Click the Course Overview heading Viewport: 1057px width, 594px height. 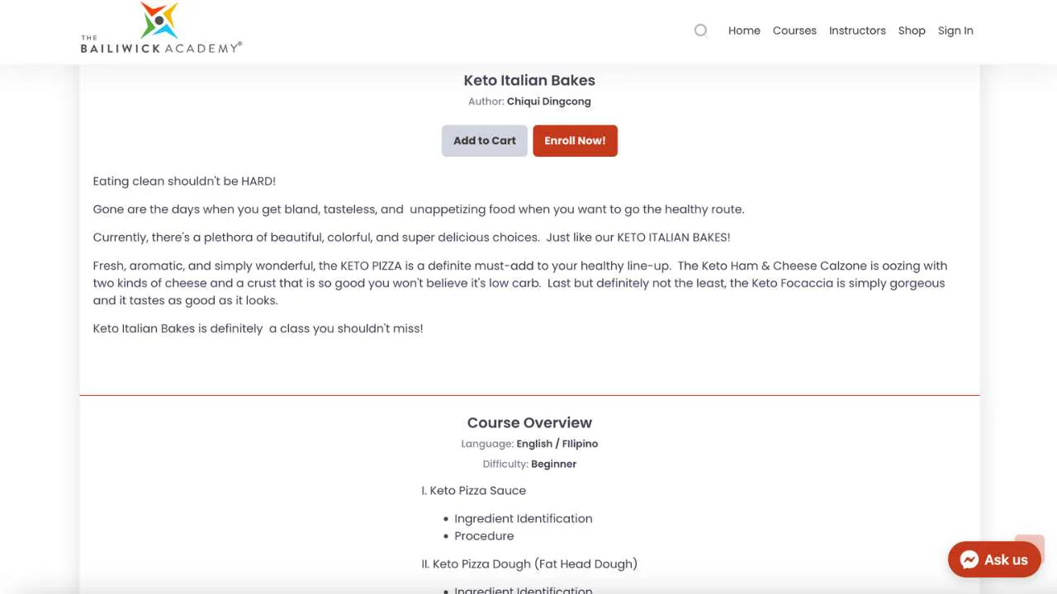coord(529,422)
